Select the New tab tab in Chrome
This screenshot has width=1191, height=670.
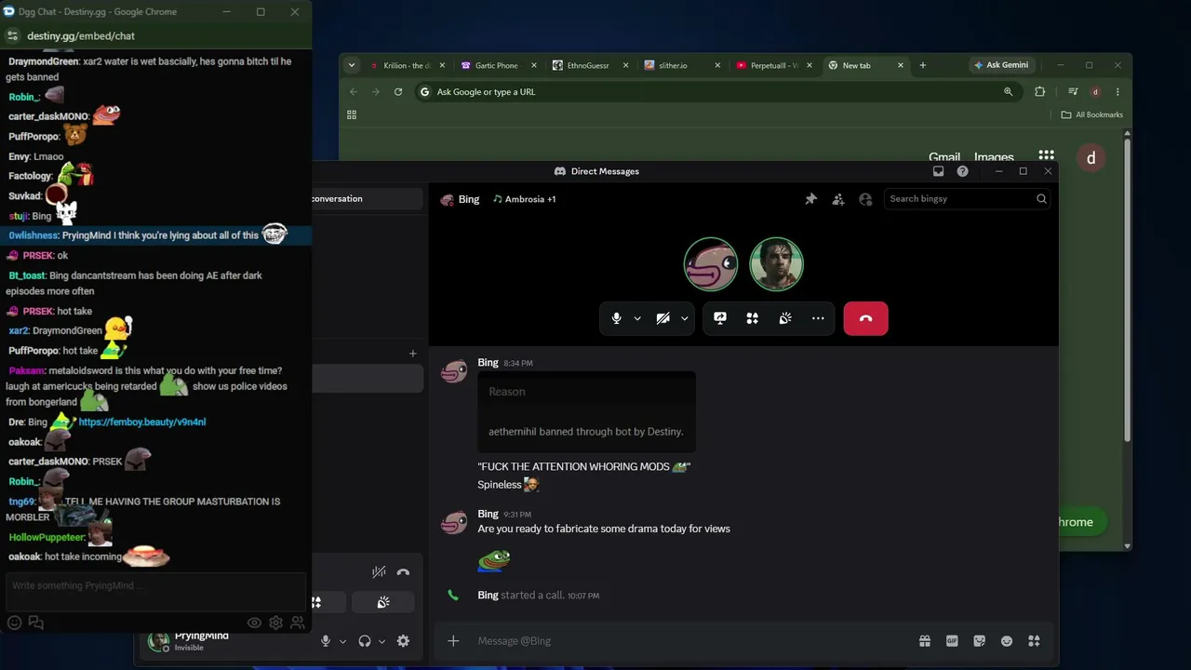[x=864, y=65]
